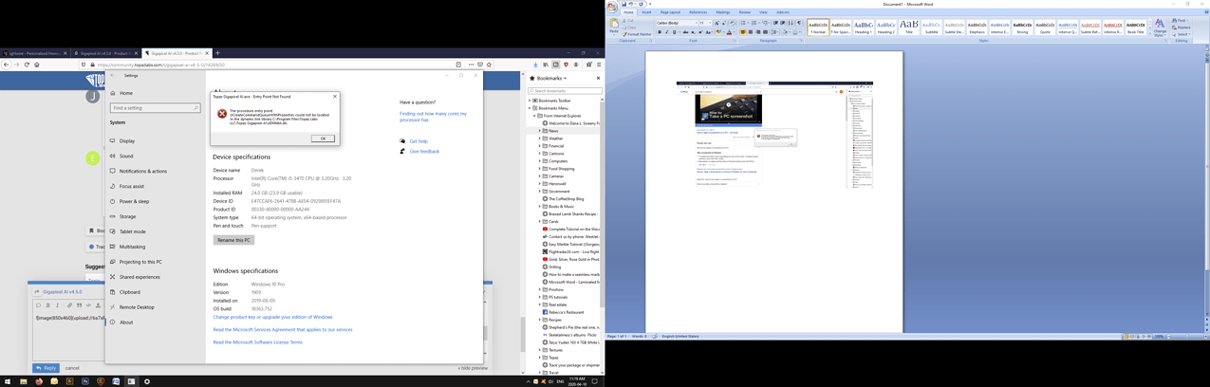Viewport: 1210px width, 387px height.
Task: Collapse the From Internet Explorer folder
Action: [x=535, y=116]
